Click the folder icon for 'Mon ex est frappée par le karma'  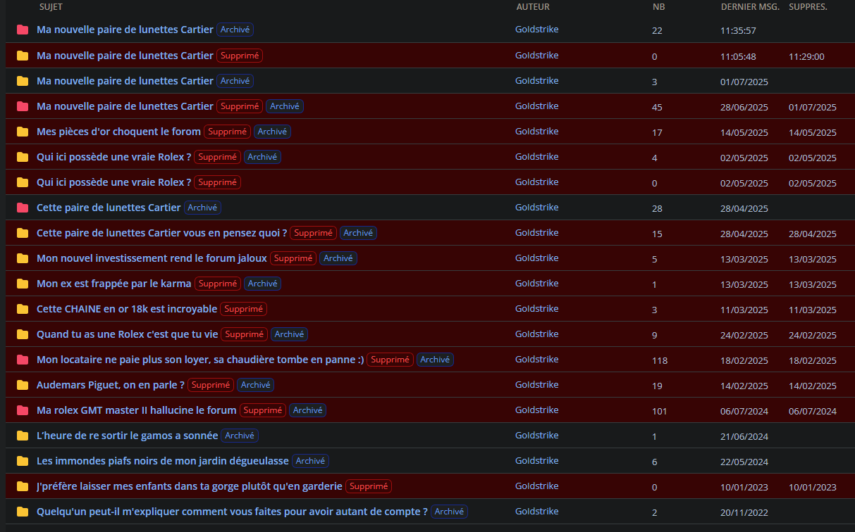pyautogui.click(x=23, y=284)
